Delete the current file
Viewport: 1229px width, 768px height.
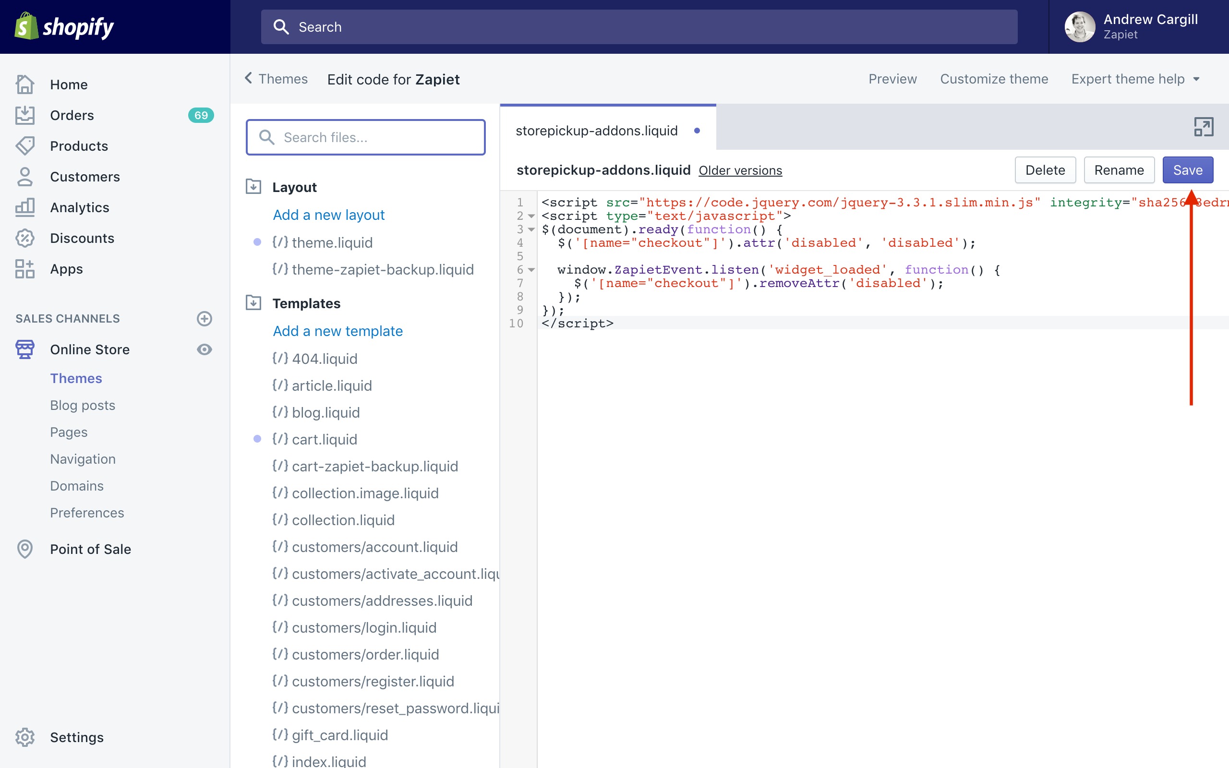(1045, 170)
